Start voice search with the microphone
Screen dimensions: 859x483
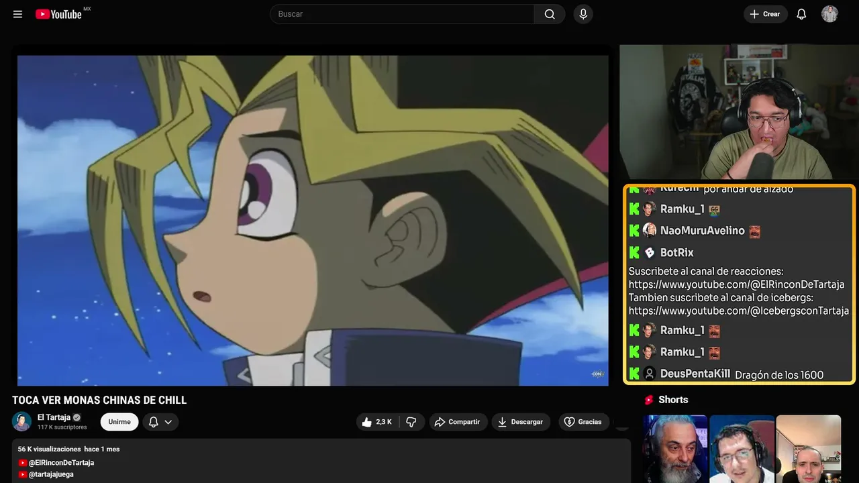583,14
